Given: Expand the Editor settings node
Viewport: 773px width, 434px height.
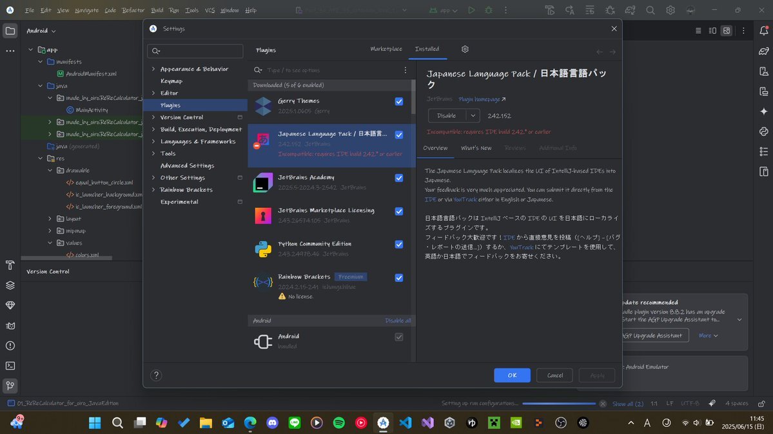Looking at the screenshot, I should click(153, 93).
